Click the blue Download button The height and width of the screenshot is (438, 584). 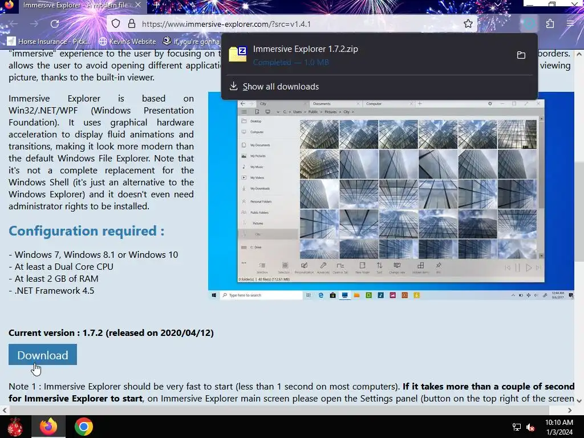click(43, 355)
